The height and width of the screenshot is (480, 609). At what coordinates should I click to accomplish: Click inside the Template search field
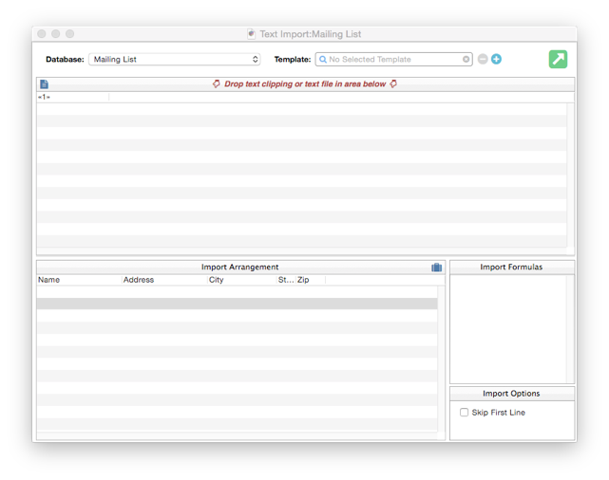coord(394,59)
